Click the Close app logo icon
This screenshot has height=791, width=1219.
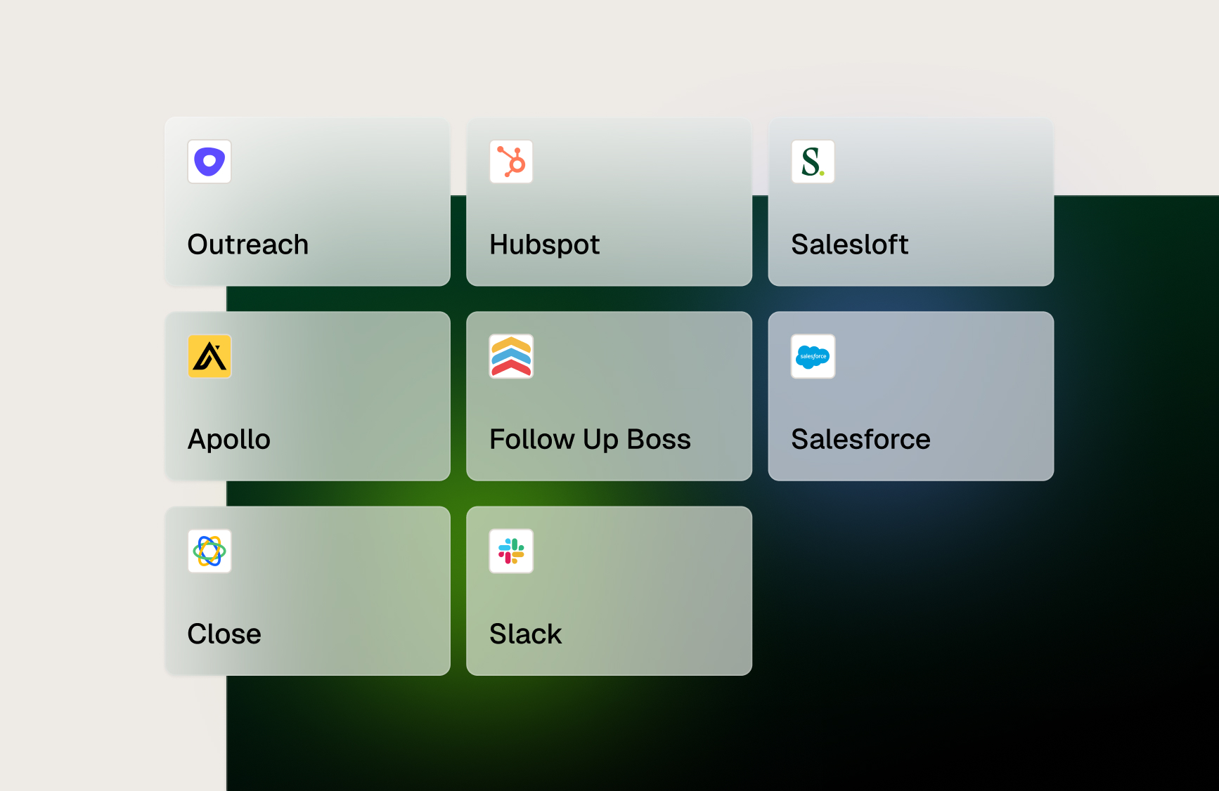[209, 551]
